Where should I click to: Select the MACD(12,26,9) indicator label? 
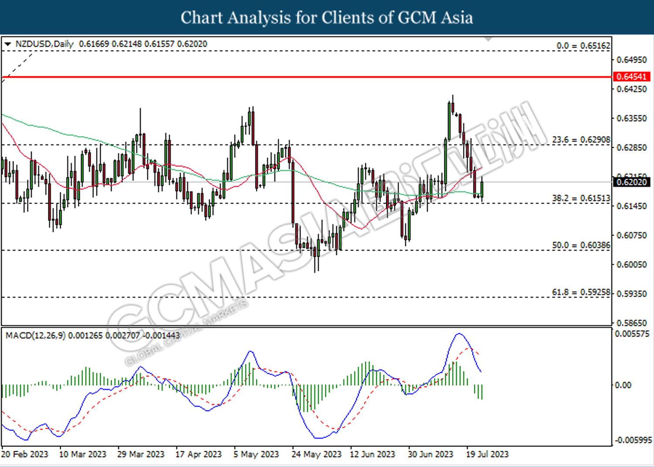point(35,335)
